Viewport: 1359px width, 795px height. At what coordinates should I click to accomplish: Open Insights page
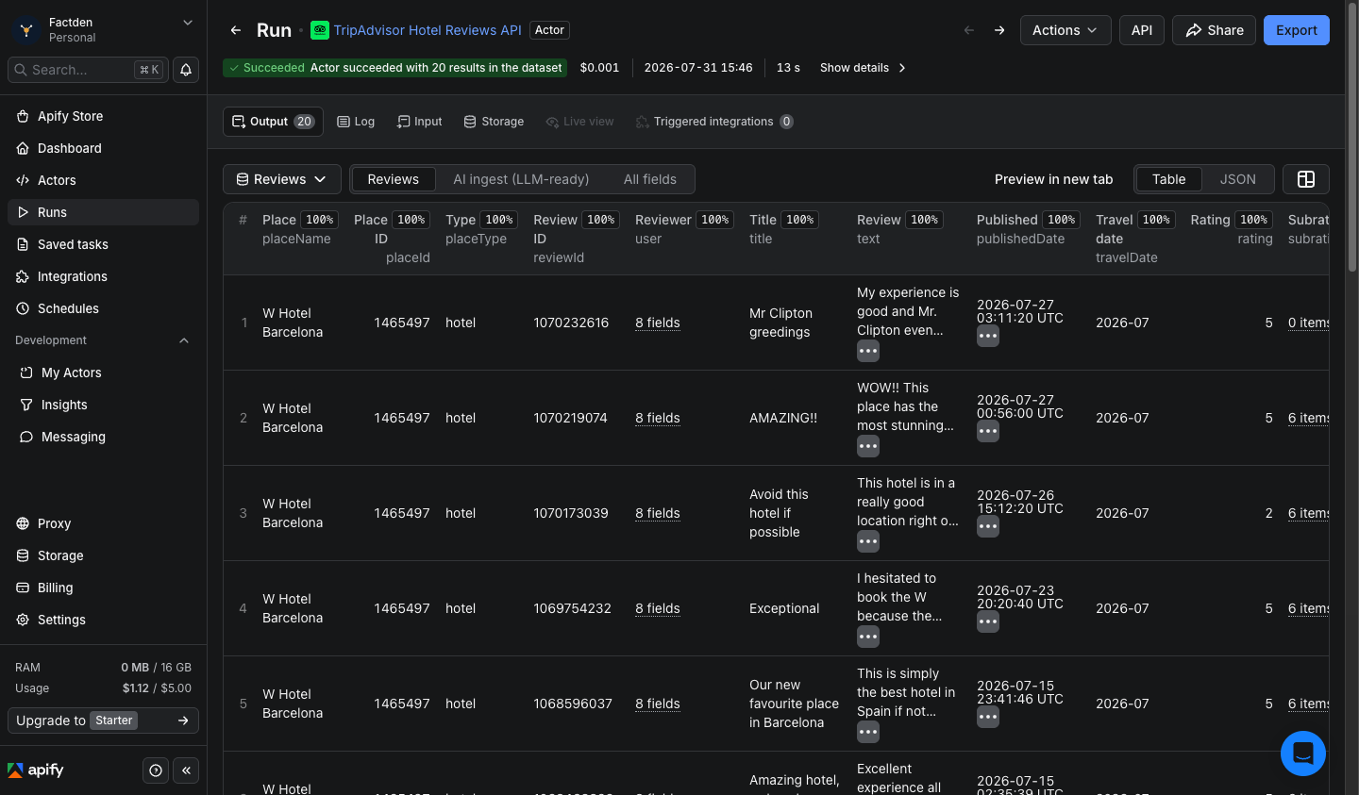tap(104, 405)
